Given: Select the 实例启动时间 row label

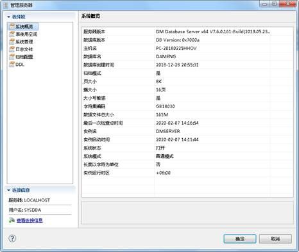Looking at the screenshot, I should click(96, 140).
